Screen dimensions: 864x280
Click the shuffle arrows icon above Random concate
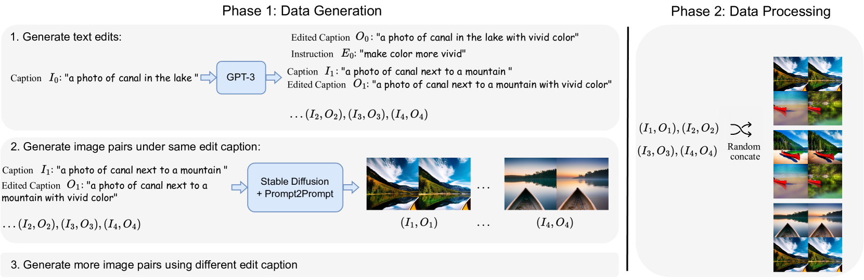(741, 129)
